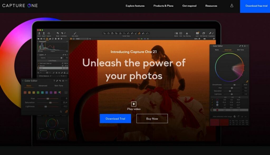Click the Copy/Apply arrow icon
The width and height of the screenshot is (270, 155).
click(x=210, y=33)
